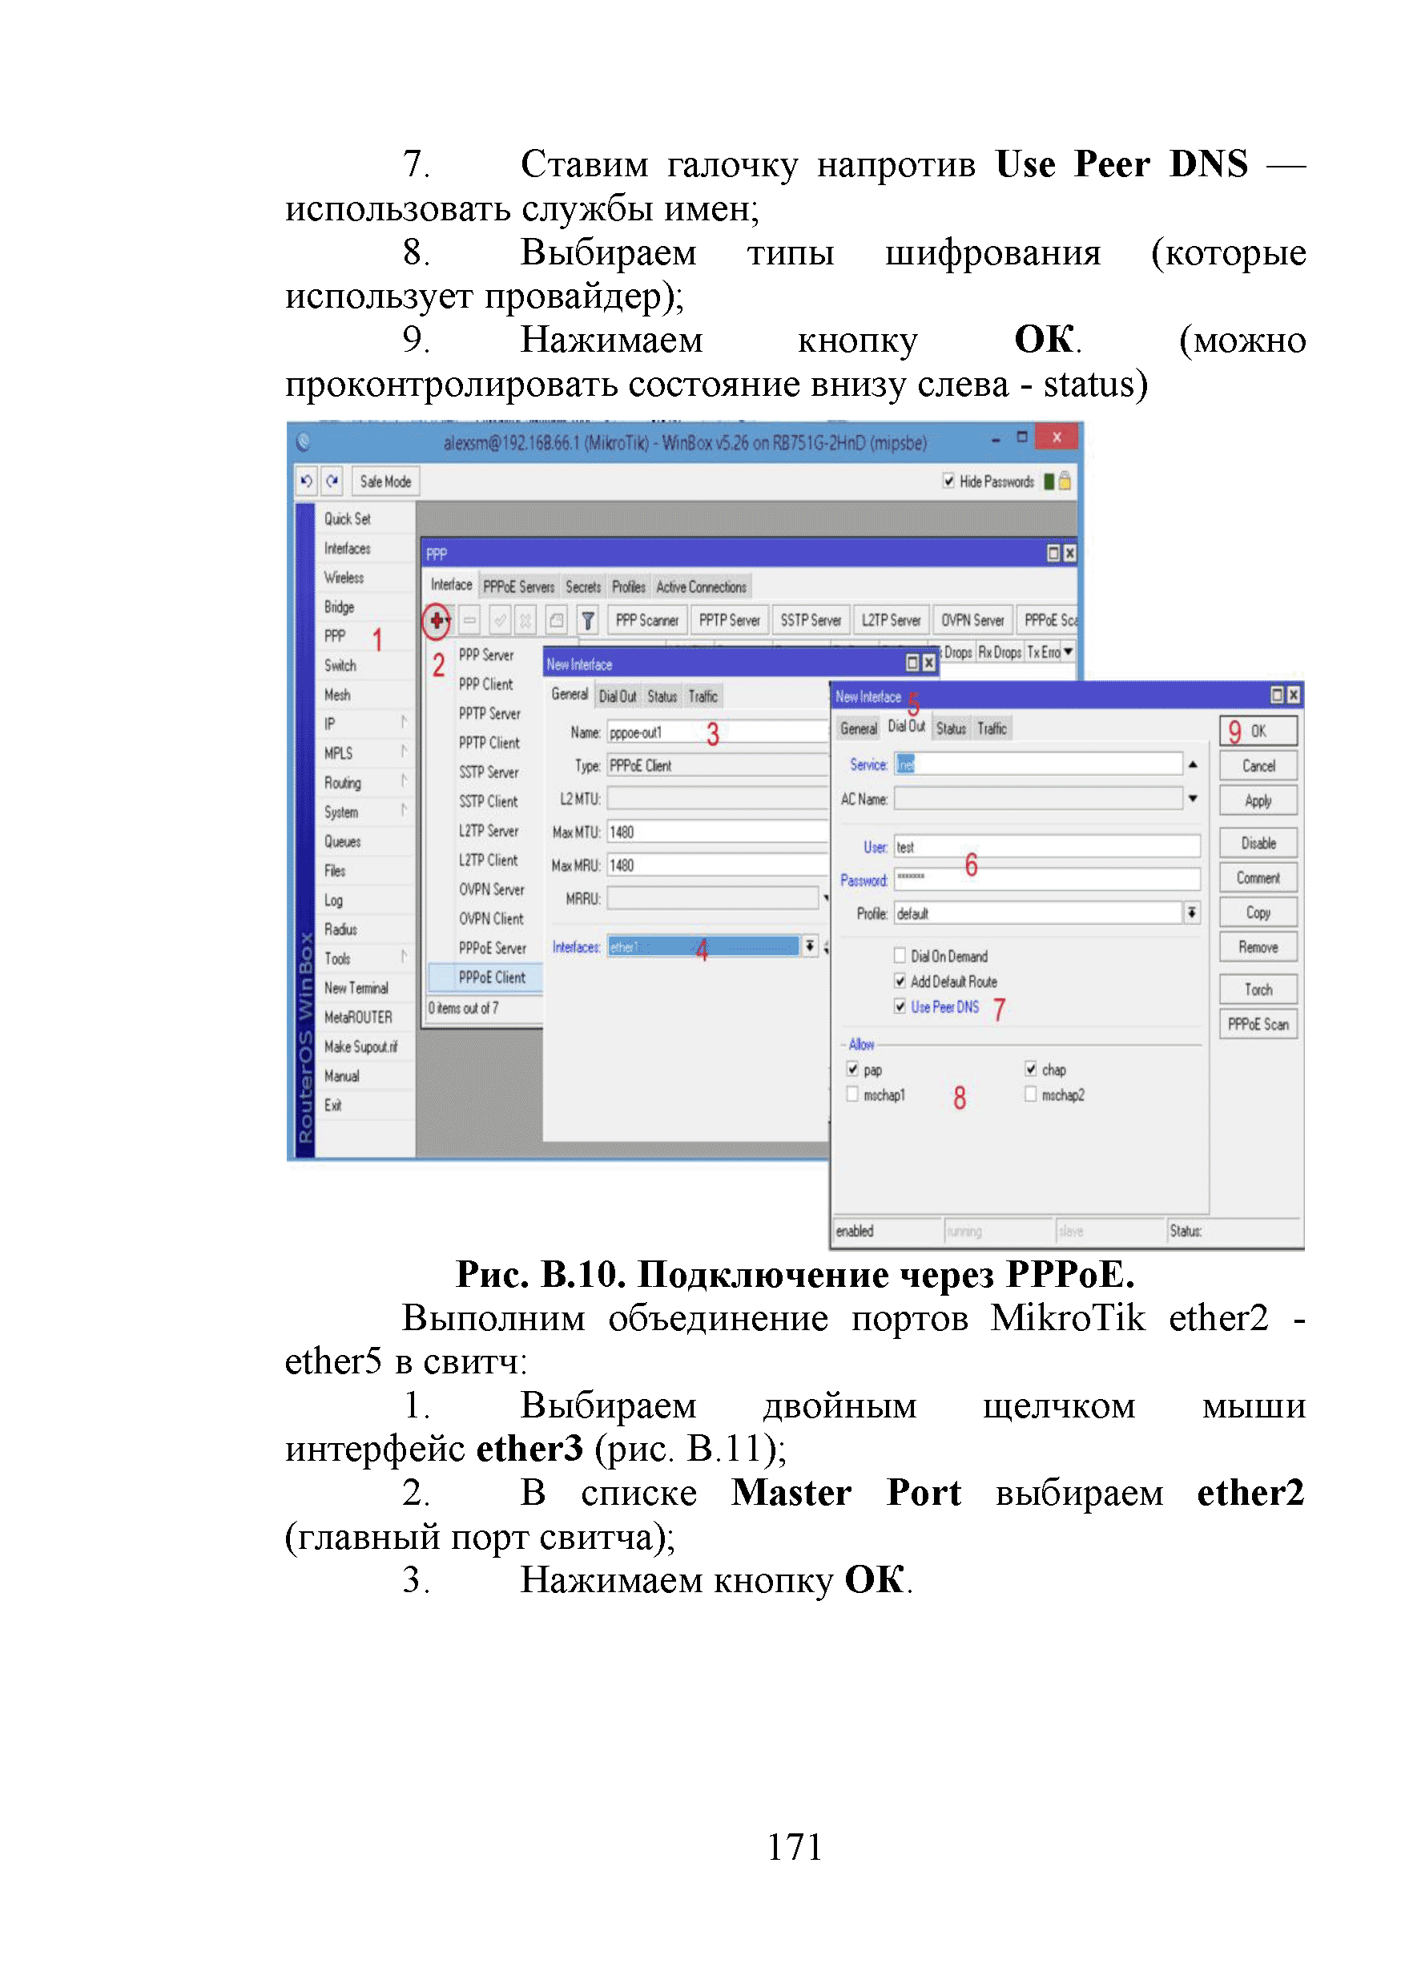1401x1988 pixels.
Task: Expand the IP submenu arrow in sidebar
Action: (404, 721)
